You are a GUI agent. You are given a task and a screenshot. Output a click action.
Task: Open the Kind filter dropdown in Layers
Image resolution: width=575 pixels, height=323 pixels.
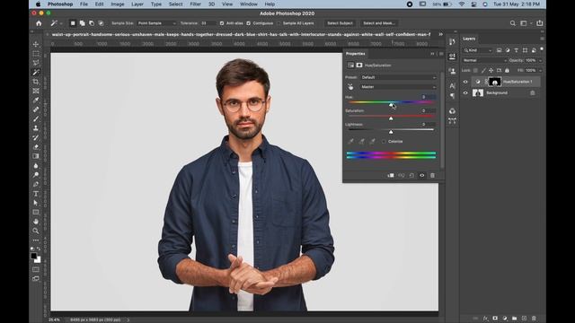click(477, 50)
